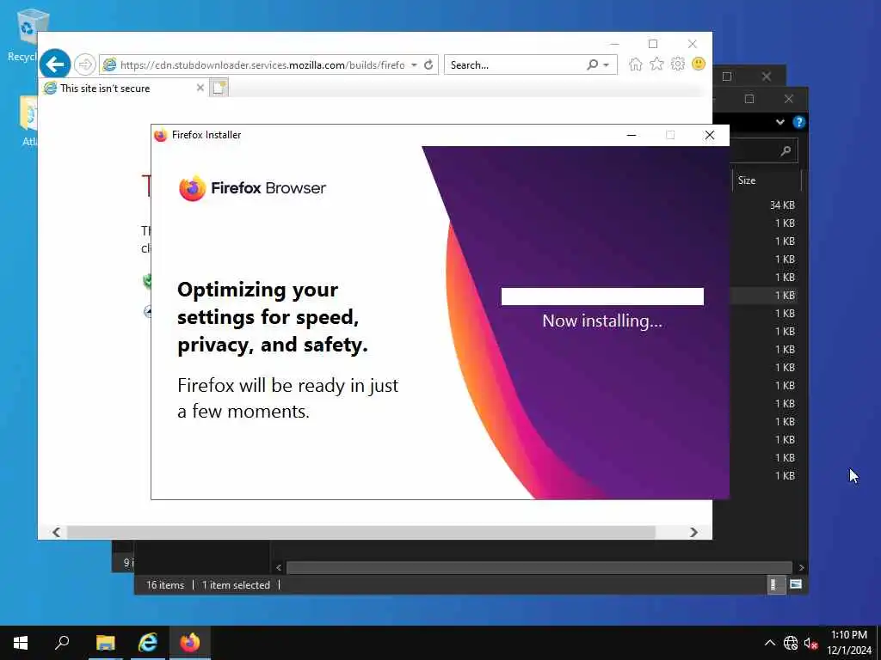
Task: Click the '1 item selected' status text
Action: tap(236, 584)
